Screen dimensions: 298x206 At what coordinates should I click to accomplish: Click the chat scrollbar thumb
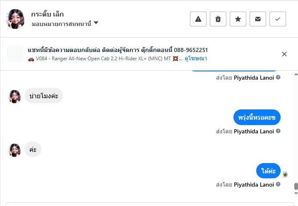[x=296, y=187]
